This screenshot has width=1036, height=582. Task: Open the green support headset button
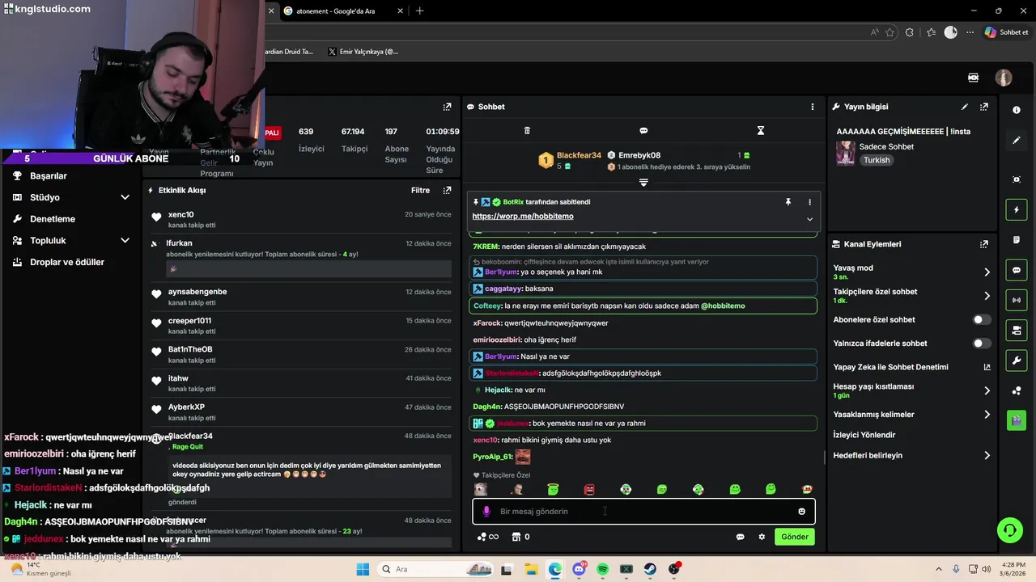[1009, 530]
